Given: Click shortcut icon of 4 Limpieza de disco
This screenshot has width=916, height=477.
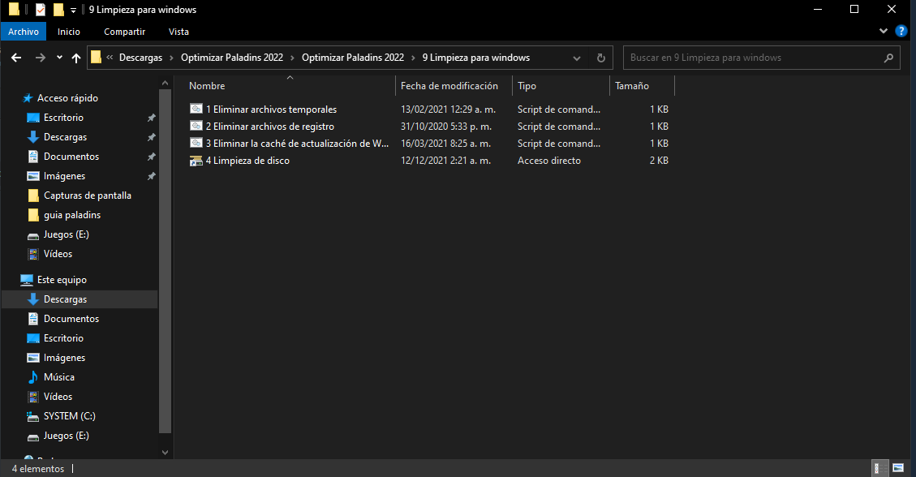Looking at the screenshot, I should pyautogui.click(x=196, y=161).
